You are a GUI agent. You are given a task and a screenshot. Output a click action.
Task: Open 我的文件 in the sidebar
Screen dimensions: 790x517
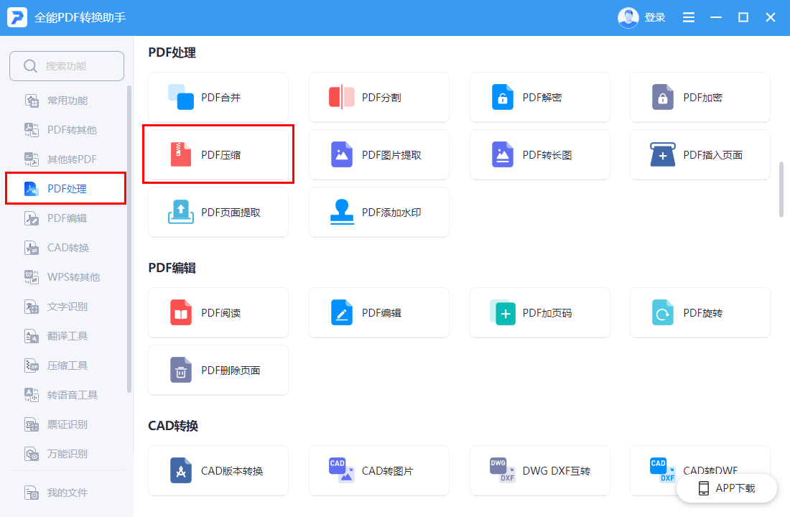point(67,493)
